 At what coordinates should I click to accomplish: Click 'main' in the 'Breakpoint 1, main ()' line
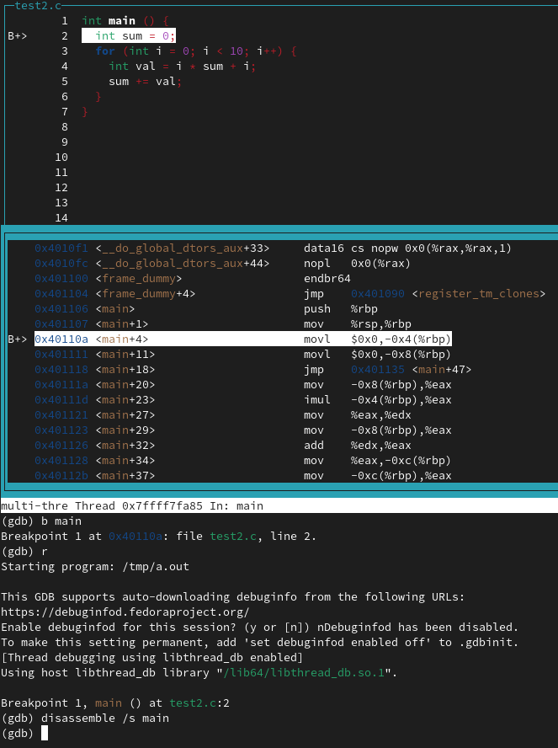coord(109,703)
